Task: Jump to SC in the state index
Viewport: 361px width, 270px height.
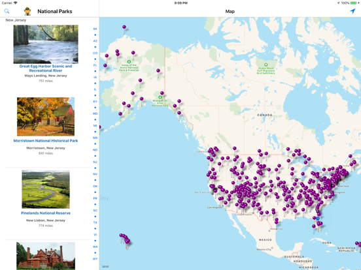Action: pyautogui.click(x=95, y=210)
